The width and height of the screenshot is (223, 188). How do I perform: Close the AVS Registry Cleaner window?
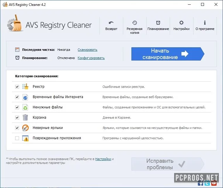(x=216, y=5)
